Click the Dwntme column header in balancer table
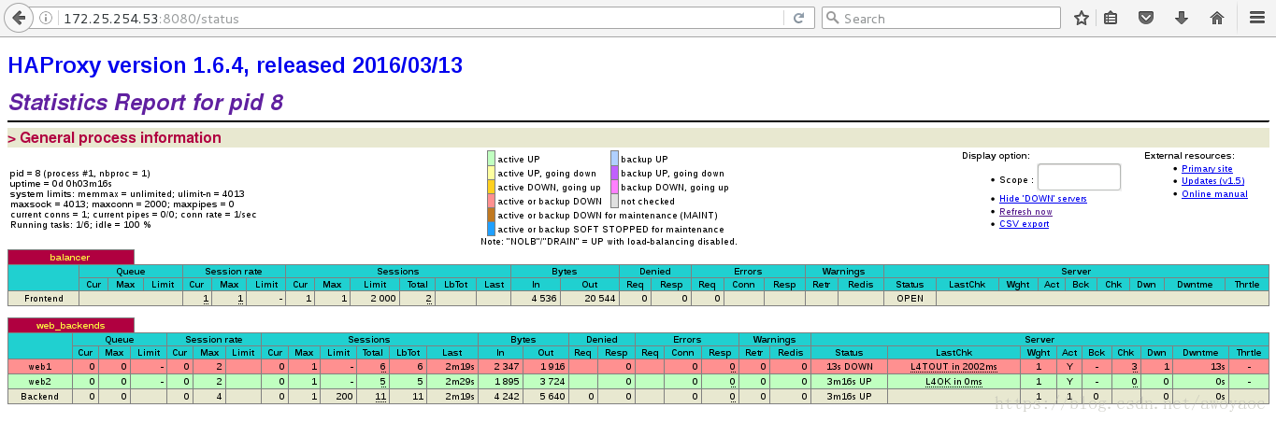 pyautogui.click(x=1195, y=285)
